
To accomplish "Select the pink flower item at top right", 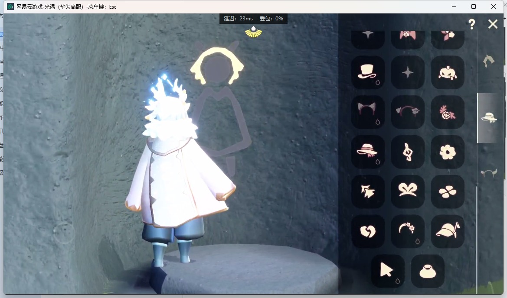I will pos(448,39).
